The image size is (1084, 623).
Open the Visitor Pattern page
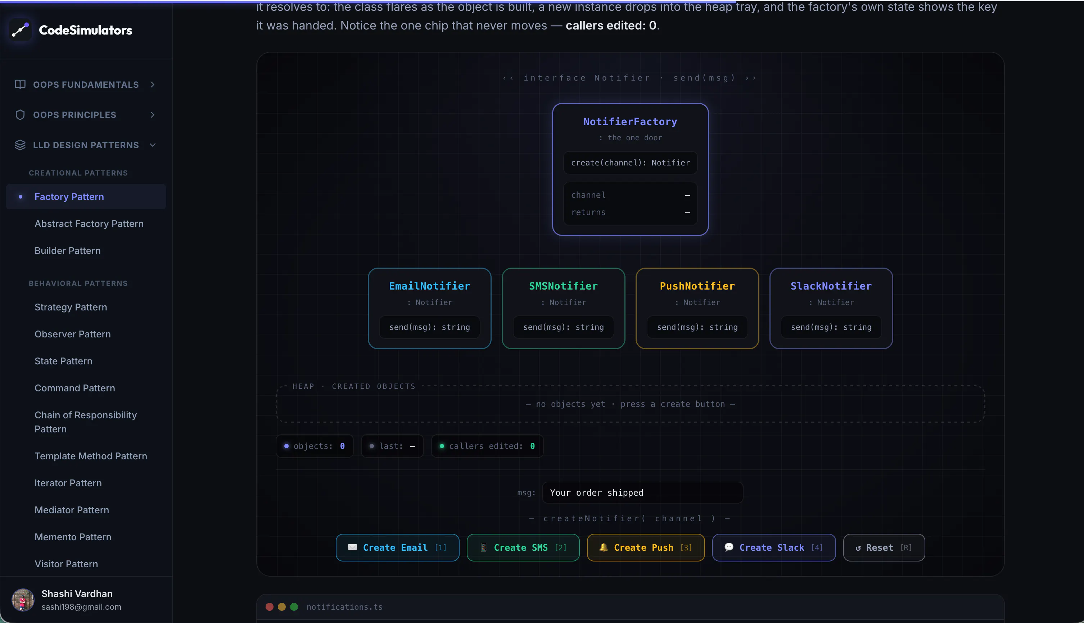[x=66, y=564]
